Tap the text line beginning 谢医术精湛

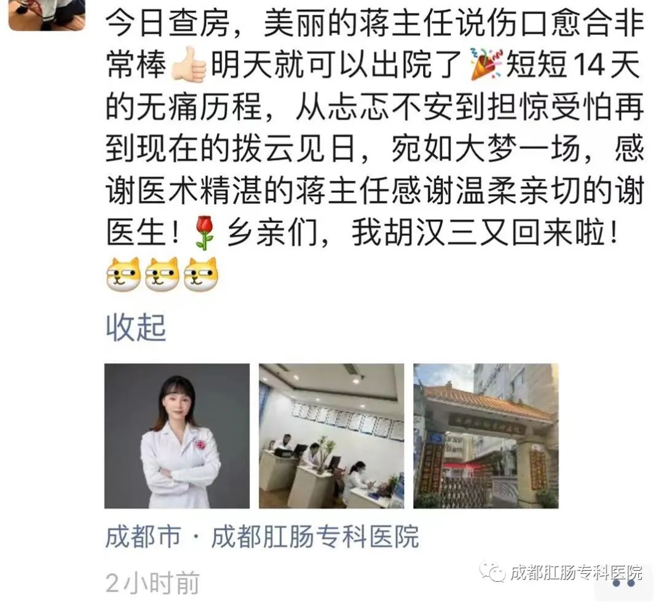tap(374, 190)
